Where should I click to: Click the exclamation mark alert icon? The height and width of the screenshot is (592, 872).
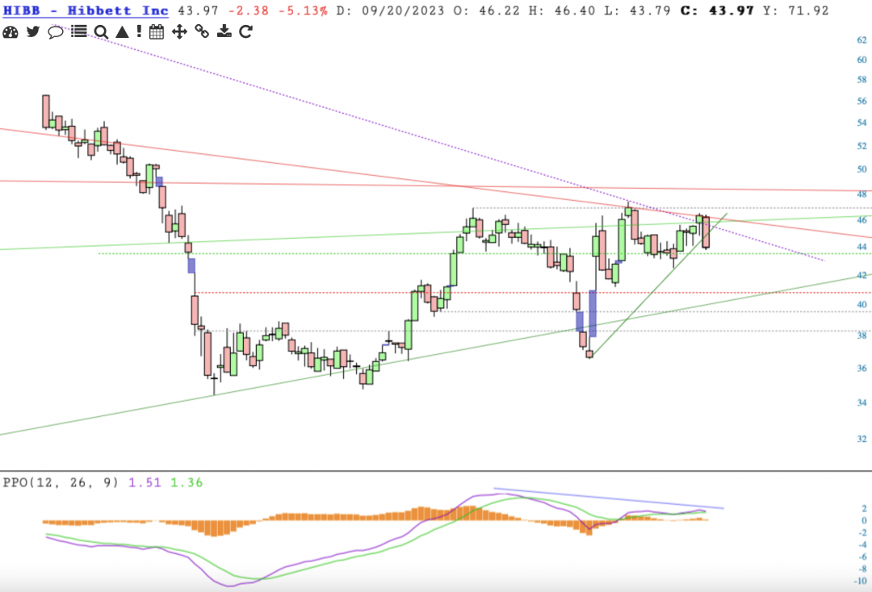(x=139, y=31)
